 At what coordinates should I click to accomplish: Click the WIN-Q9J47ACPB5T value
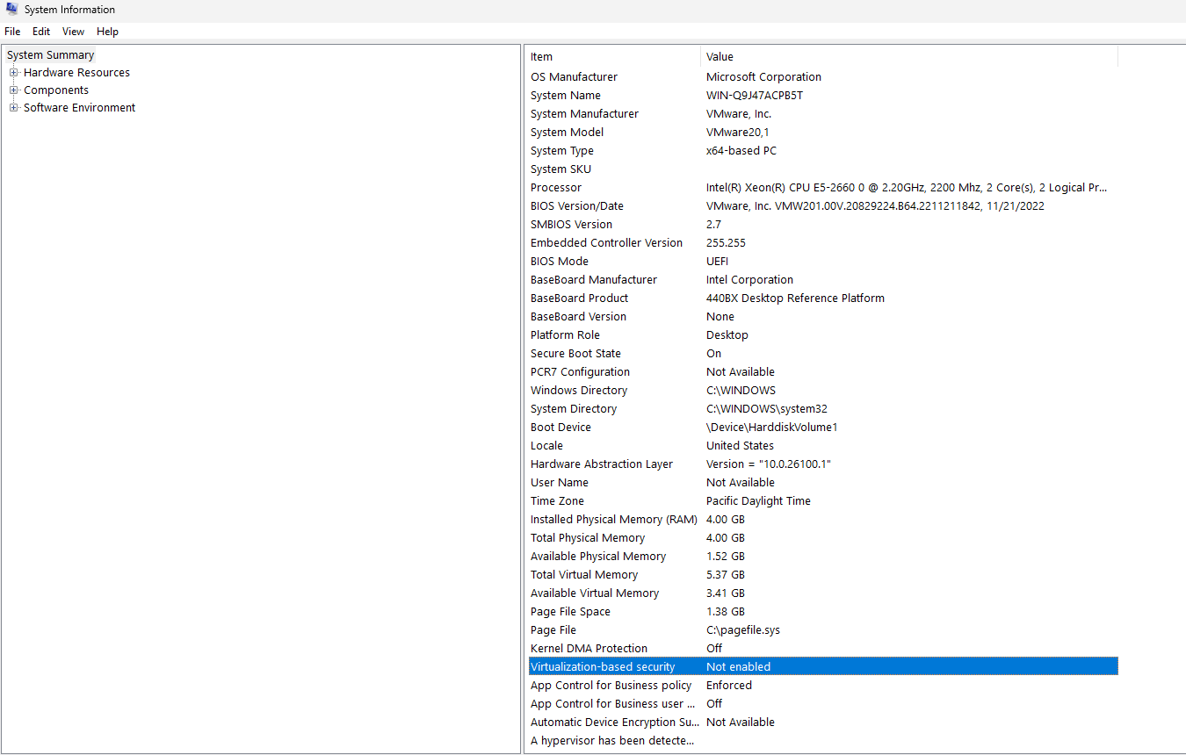pyautogui.click(x=755, y=96)
